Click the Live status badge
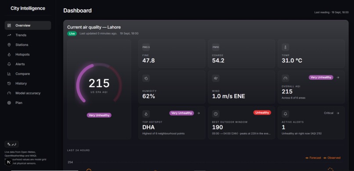 pos(72,34)
